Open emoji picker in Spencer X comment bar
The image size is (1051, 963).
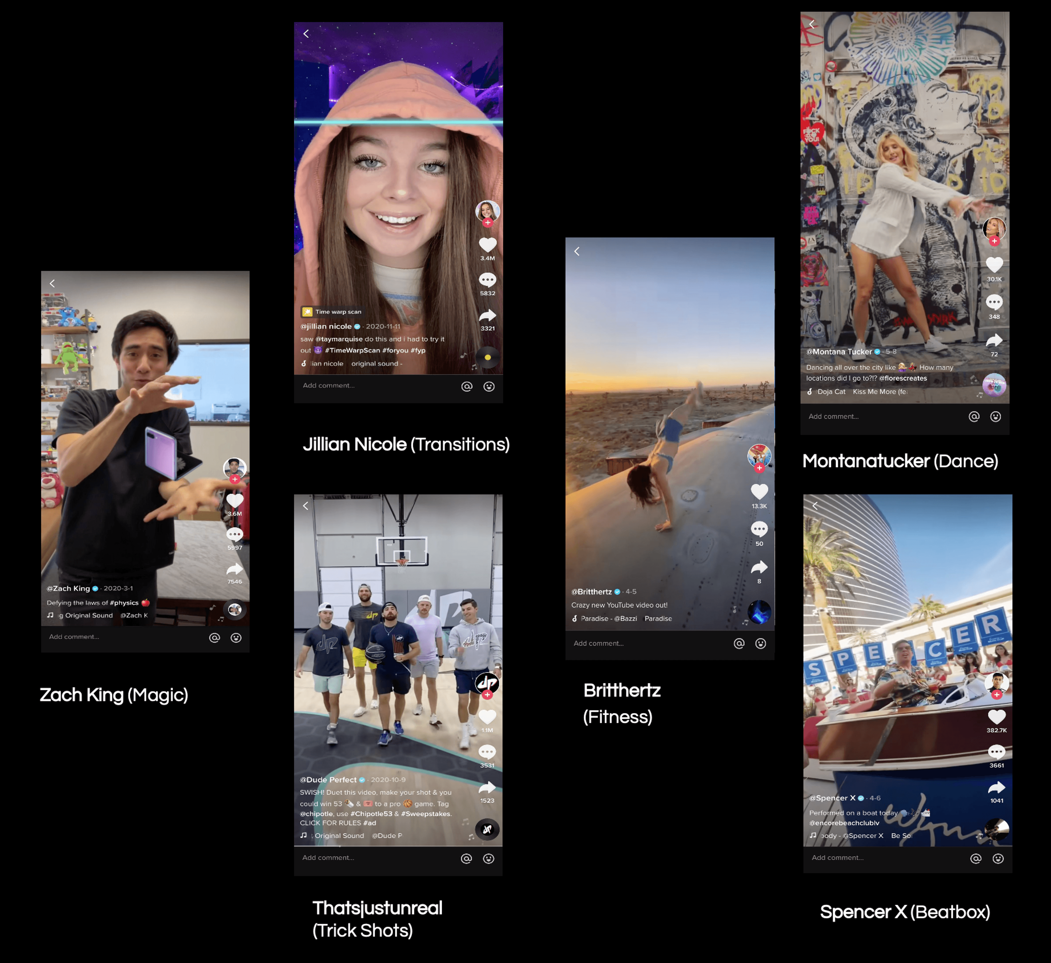(998, 859)
